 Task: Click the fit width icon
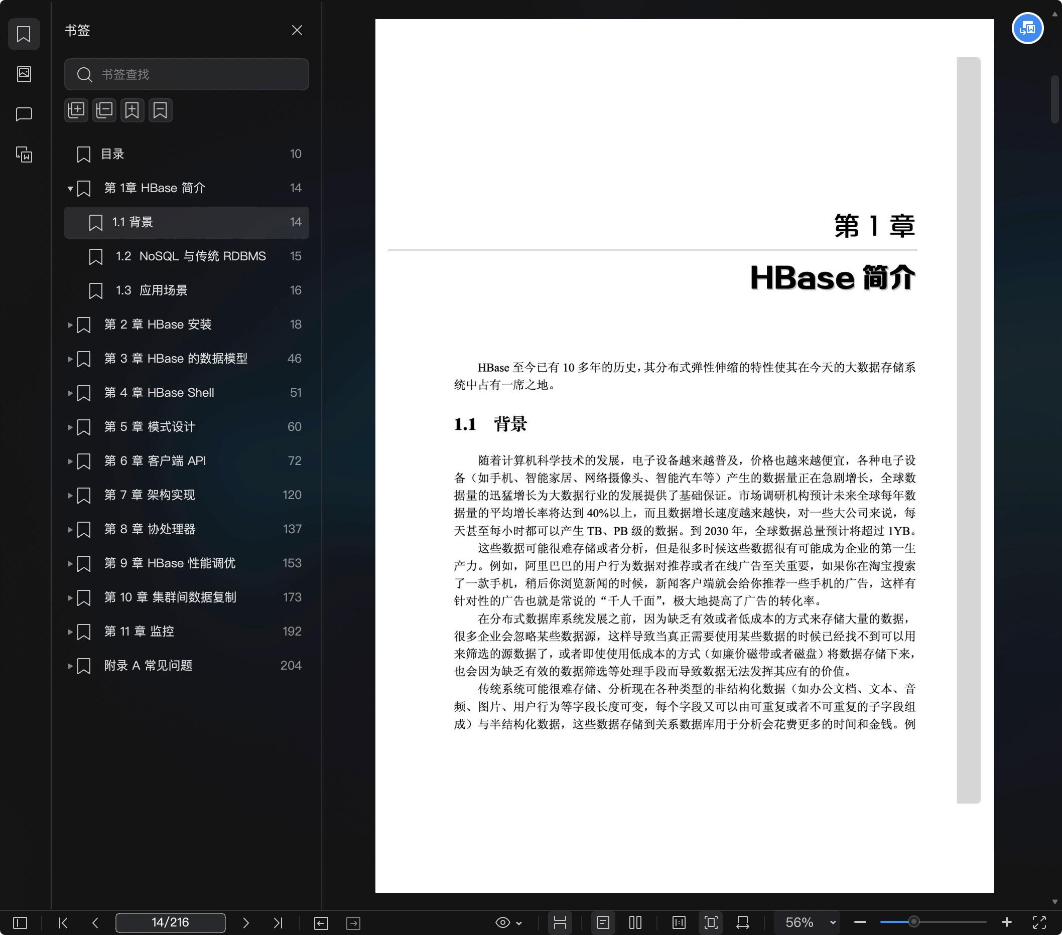click(x=743, y=922)
